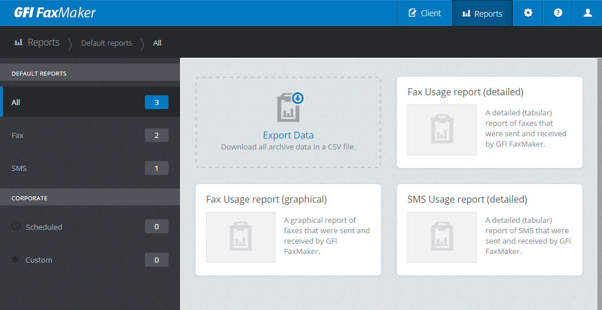Click the Custom count badge 0

coord(156,260)
